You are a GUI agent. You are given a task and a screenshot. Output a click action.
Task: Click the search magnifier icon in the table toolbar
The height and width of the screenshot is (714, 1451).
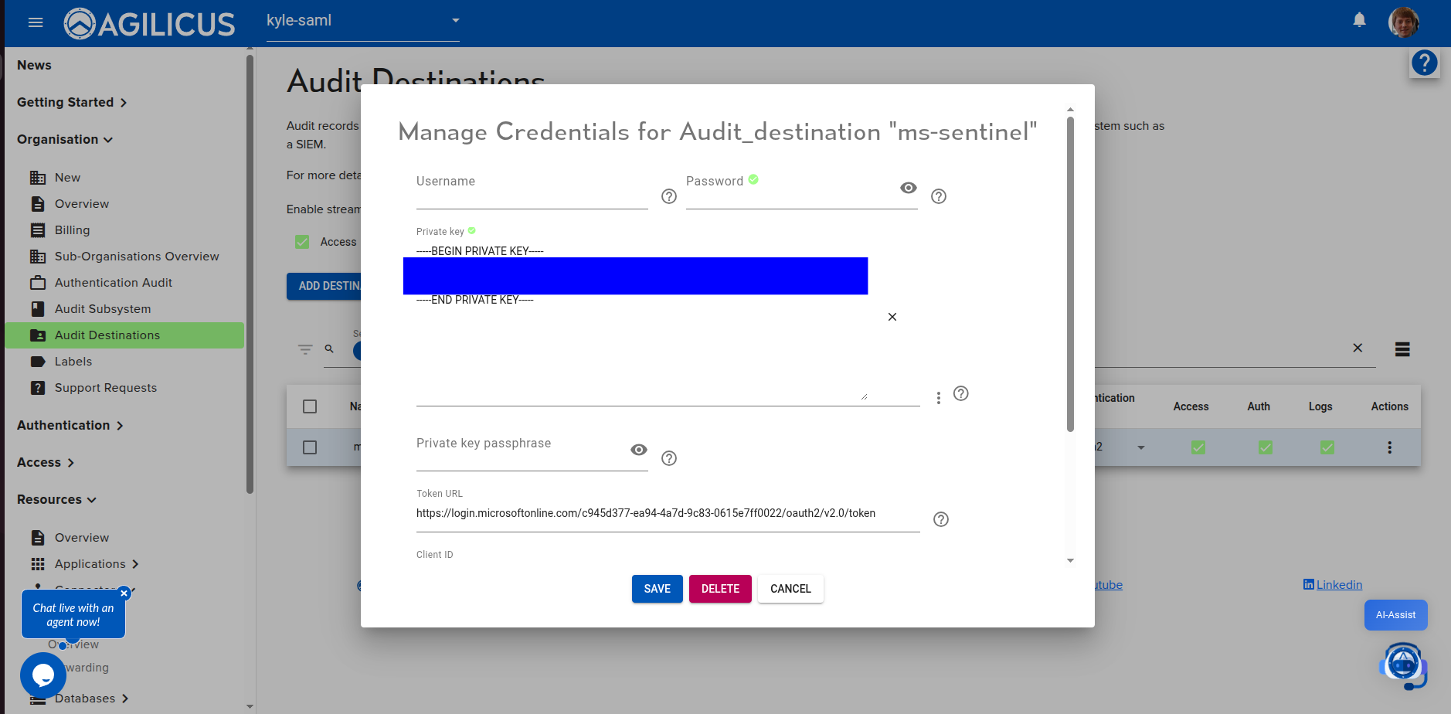pyautogui.click(x=329, y=349)
